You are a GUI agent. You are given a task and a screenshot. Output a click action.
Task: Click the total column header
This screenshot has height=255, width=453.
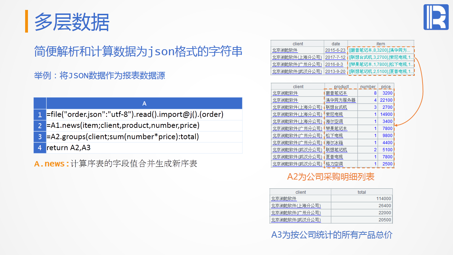[x=362, y=192]
